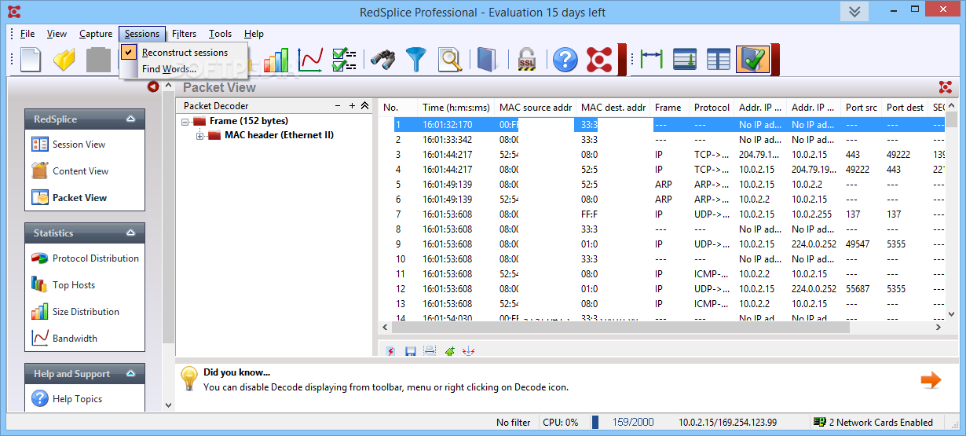Open the Capture menu
966x436 pixels.
point(96,34)
